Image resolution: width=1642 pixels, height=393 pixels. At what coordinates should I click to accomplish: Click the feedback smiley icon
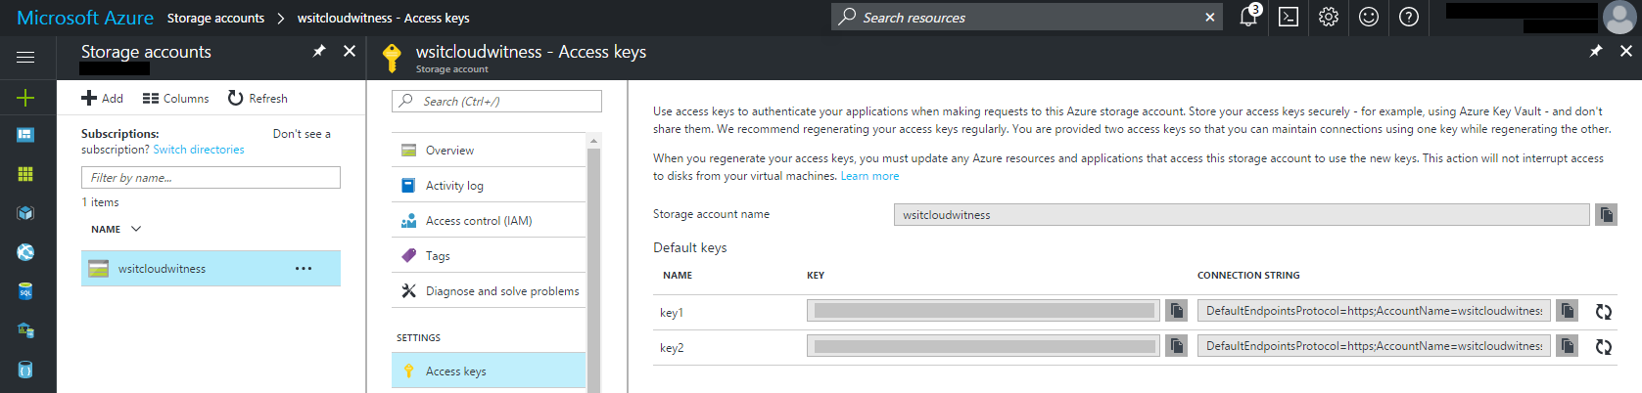coord(1369,17)
